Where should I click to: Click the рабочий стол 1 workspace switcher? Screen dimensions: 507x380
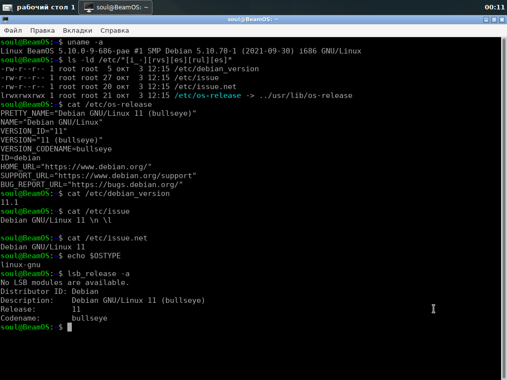(46, 7)
